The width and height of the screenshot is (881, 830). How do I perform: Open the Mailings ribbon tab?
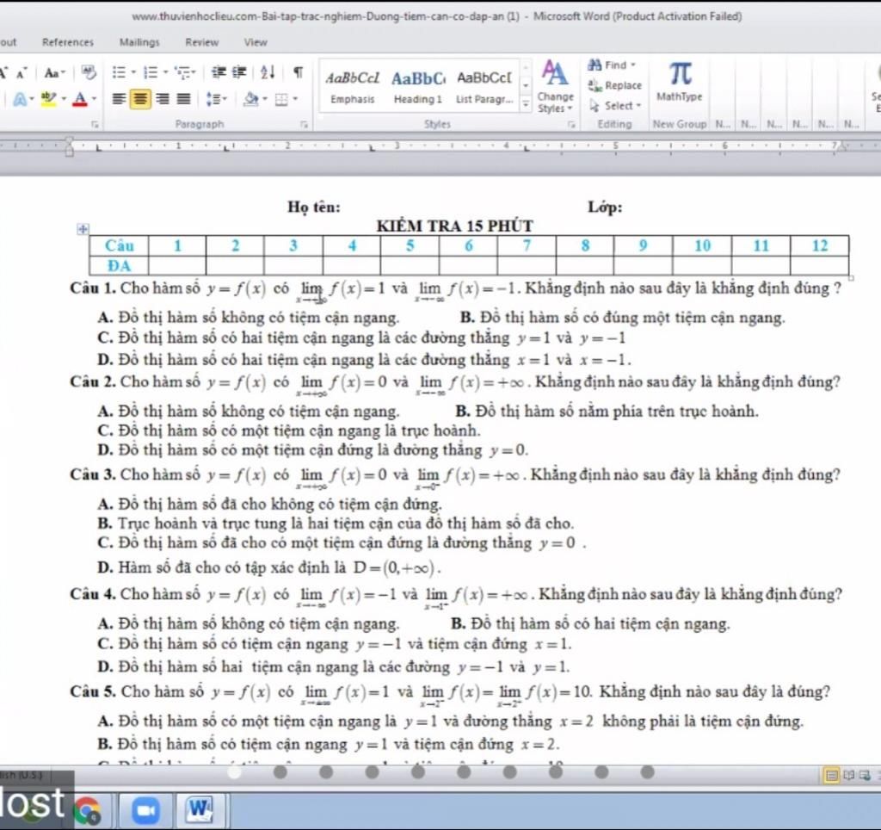(139, 42)
